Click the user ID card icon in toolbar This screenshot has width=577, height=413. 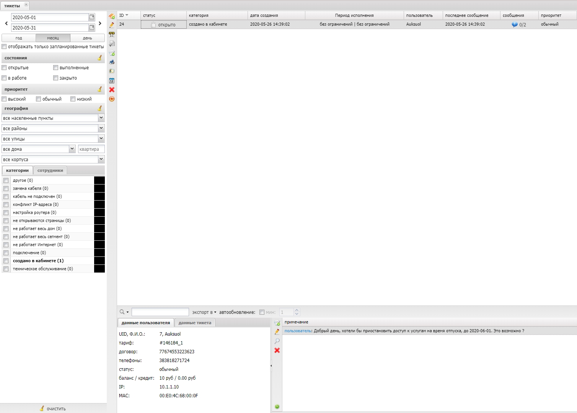(x=112, y=71)
